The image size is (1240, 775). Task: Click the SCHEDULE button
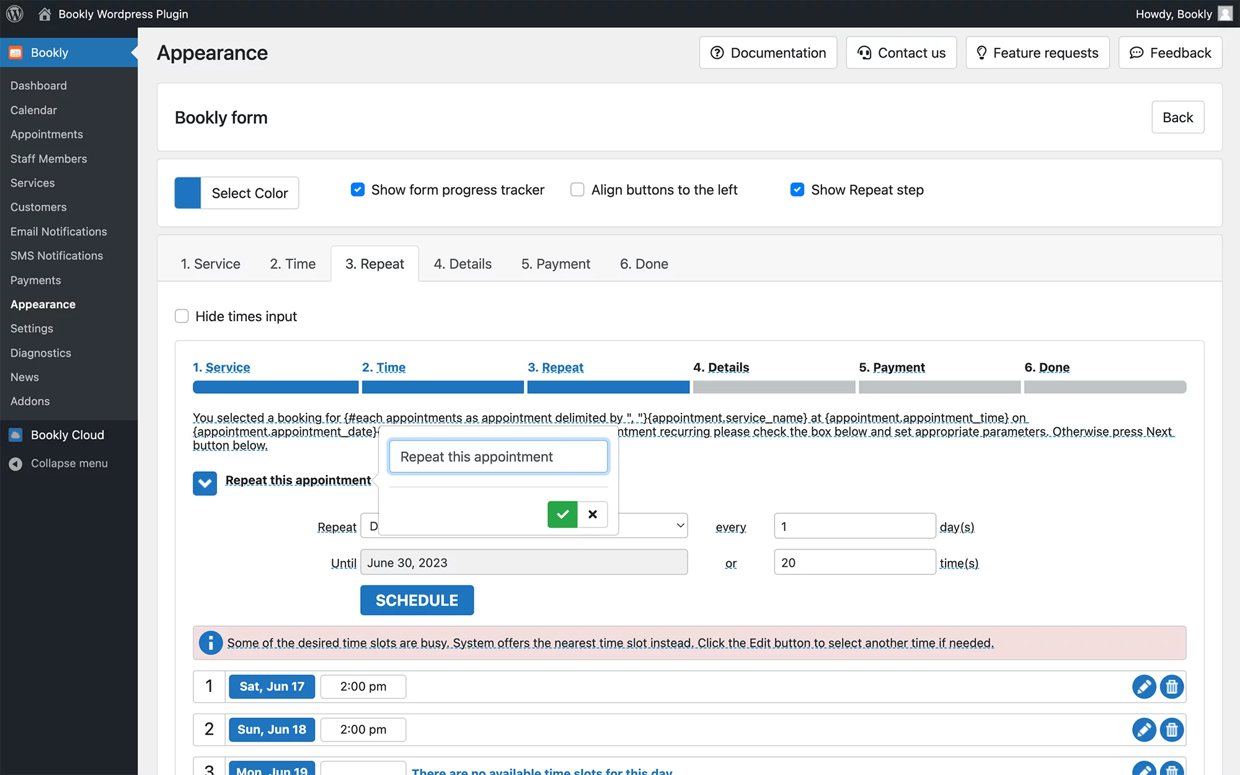click(x=417, y=600)
